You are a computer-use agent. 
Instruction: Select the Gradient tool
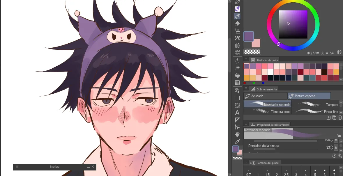coord(237,83)
